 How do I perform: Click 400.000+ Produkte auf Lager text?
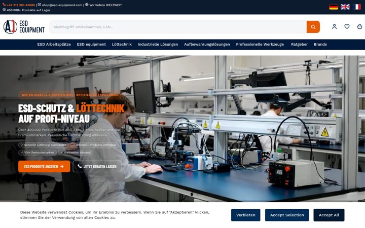(x=28, y=10)
